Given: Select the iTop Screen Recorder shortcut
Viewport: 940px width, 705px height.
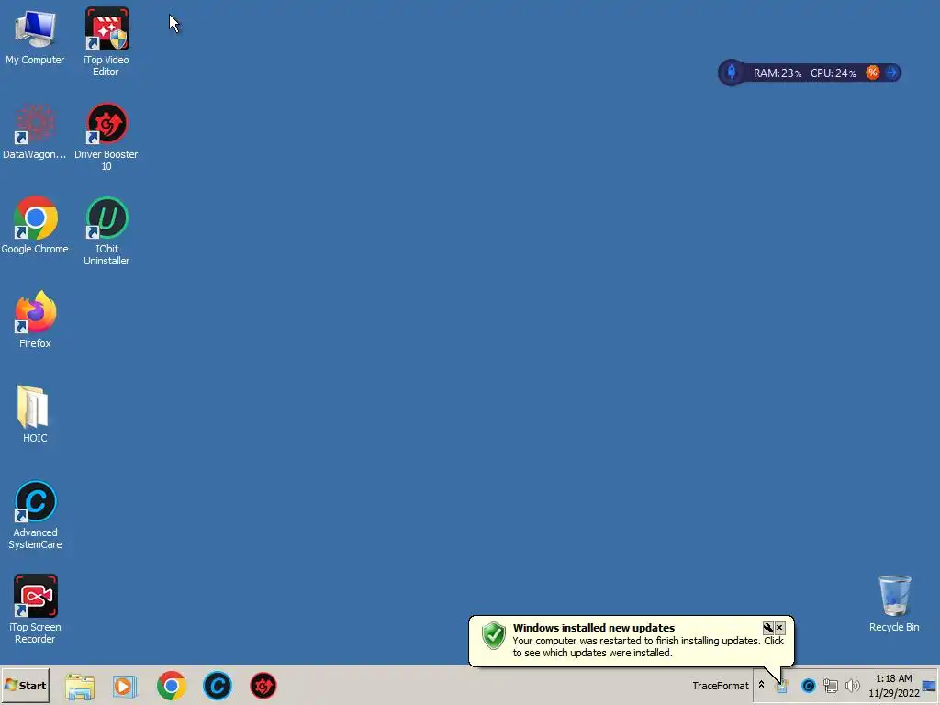Looking at the screenshot, I should click(35, 610).
